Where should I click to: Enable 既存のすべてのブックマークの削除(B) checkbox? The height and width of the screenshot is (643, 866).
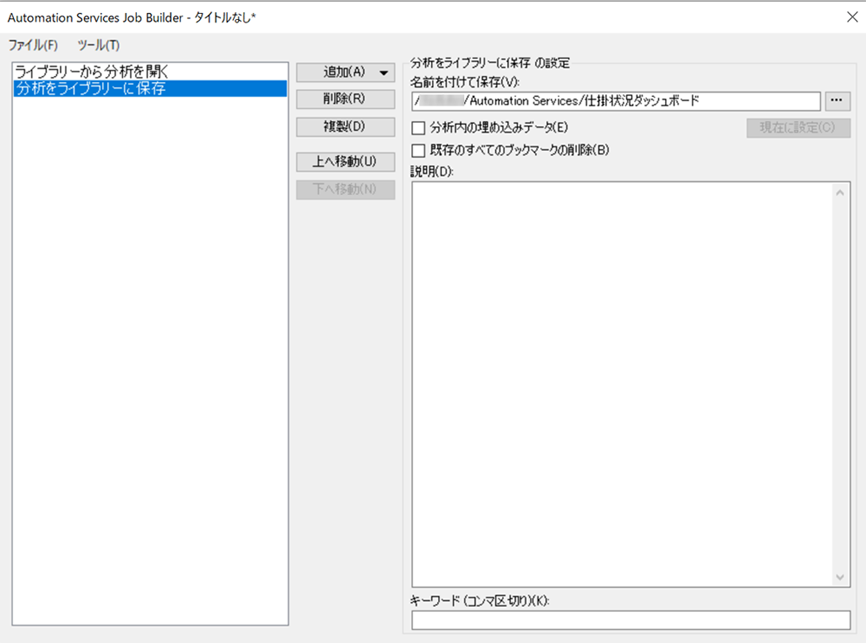pos(418,150)
